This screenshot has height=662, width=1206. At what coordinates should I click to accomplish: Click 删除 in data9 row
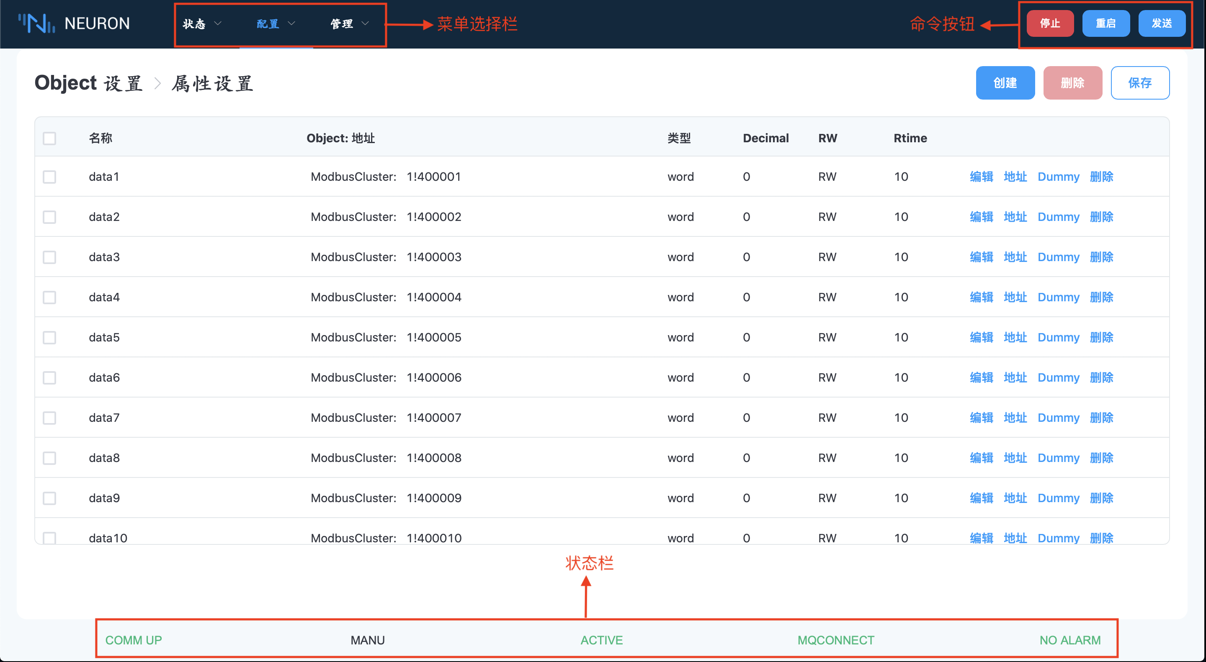[x=1101, y=498]
